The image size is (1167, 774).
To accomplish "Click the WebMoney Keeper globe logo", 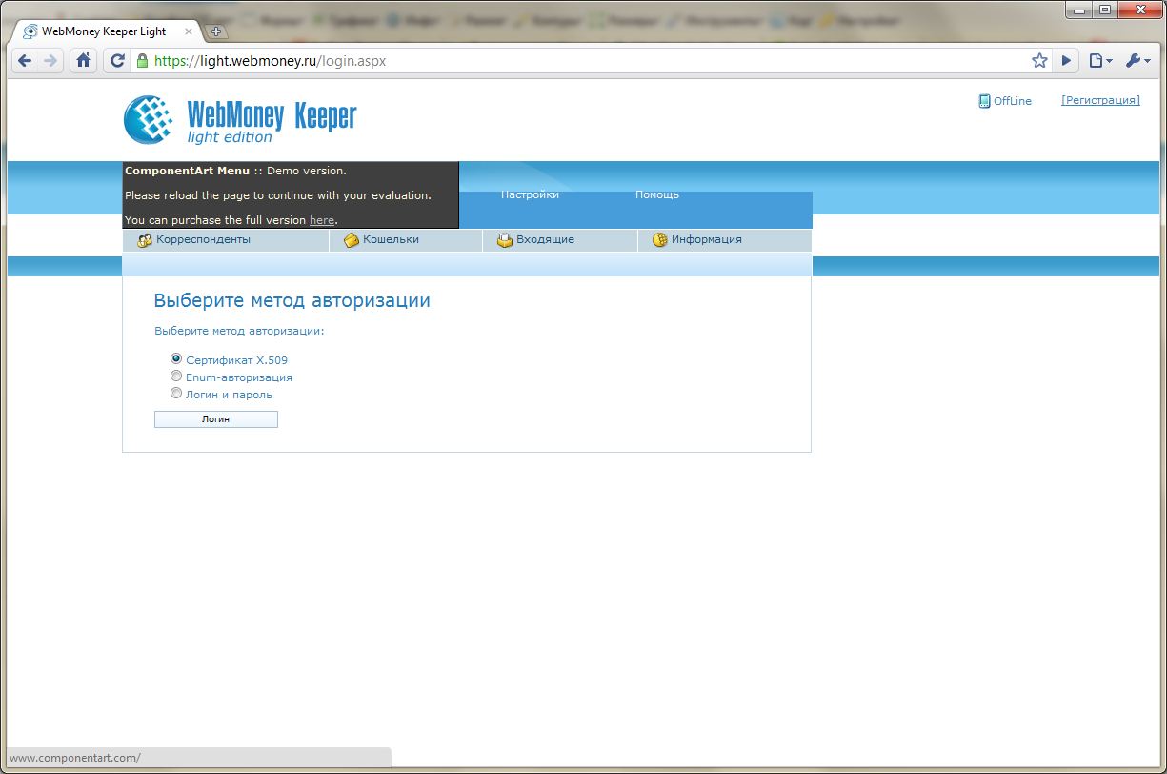I will click(x=149, y=120).
